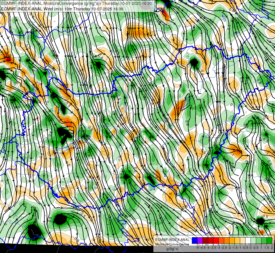The image size is (275, 253).
Task: Click the g/(kg*s) unit label in legend
Action: tap(172, 249)
